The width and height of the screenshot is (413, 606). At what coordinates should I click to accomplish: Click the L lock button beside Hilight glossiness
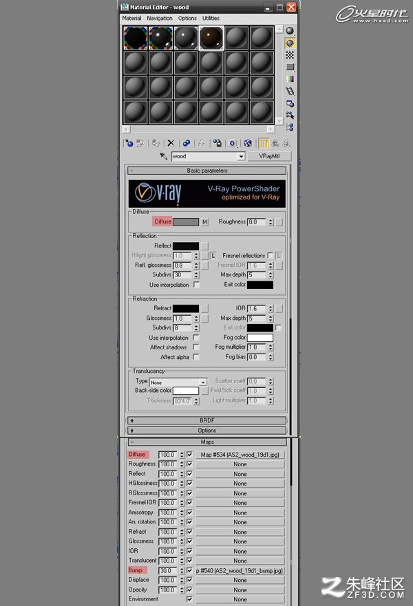[213, 255]
